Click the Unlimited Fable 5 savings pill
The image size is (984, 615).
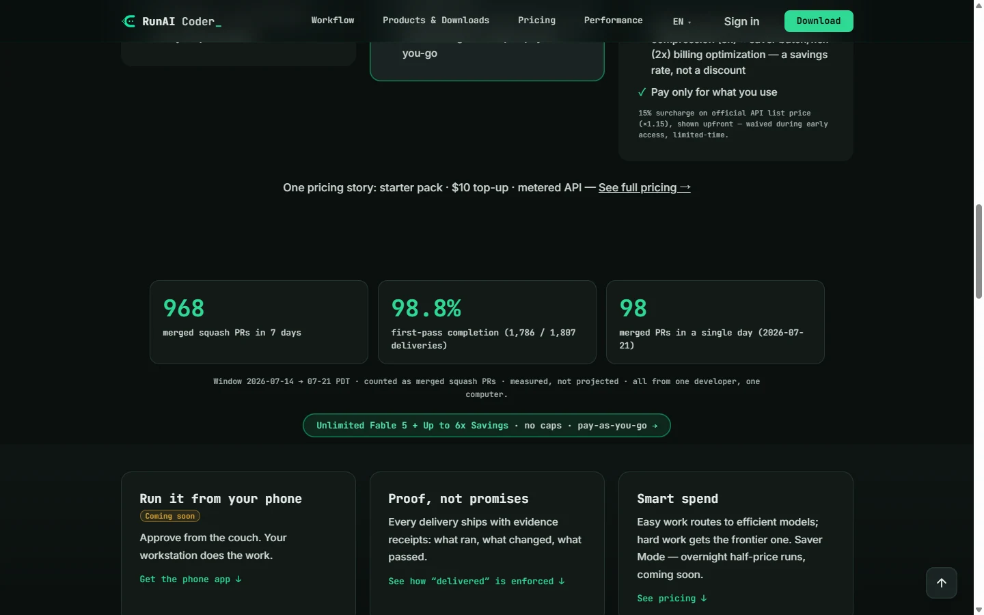coord(487,425)
